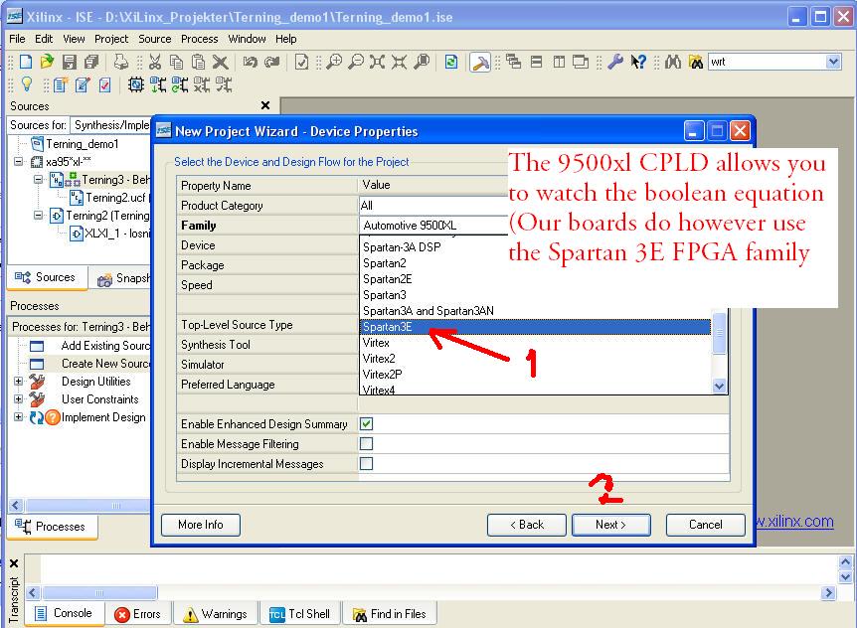Save with the floppy disk icon
The width and height of the screenshot is (857, 628).
70,62
